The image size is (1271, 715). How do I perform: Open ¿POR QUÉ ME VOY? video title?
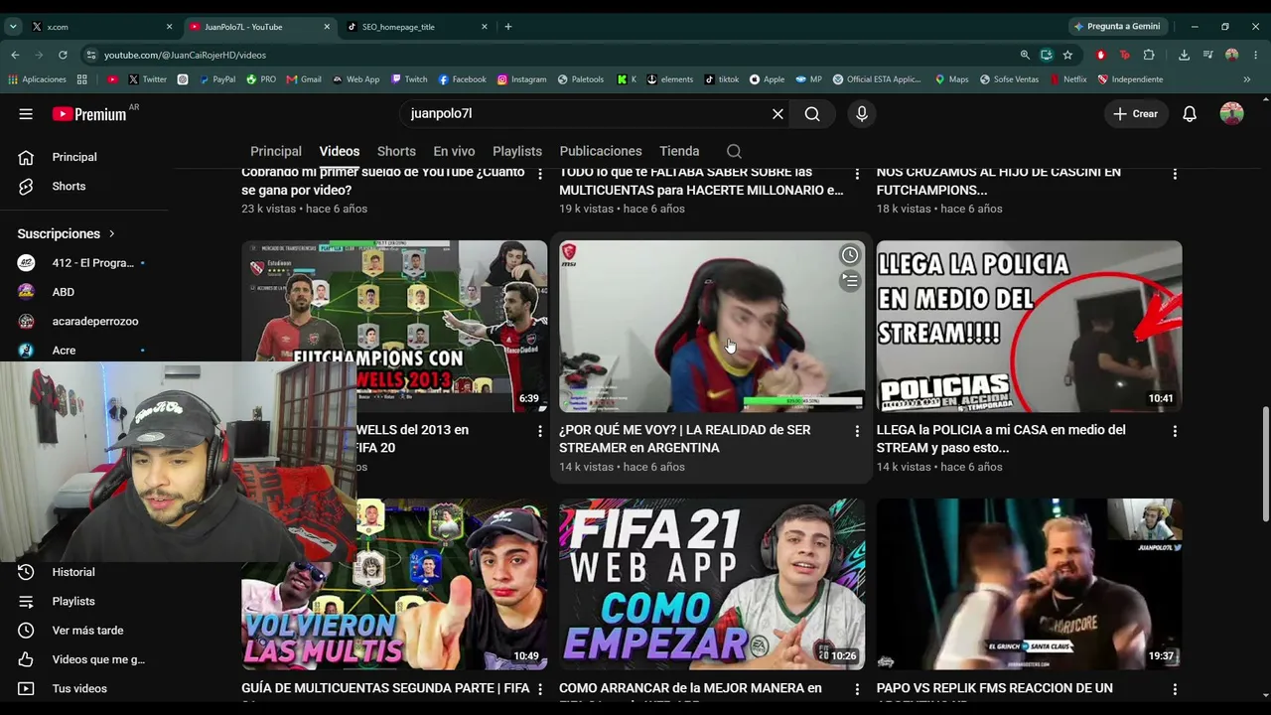(x=685, y=439)
